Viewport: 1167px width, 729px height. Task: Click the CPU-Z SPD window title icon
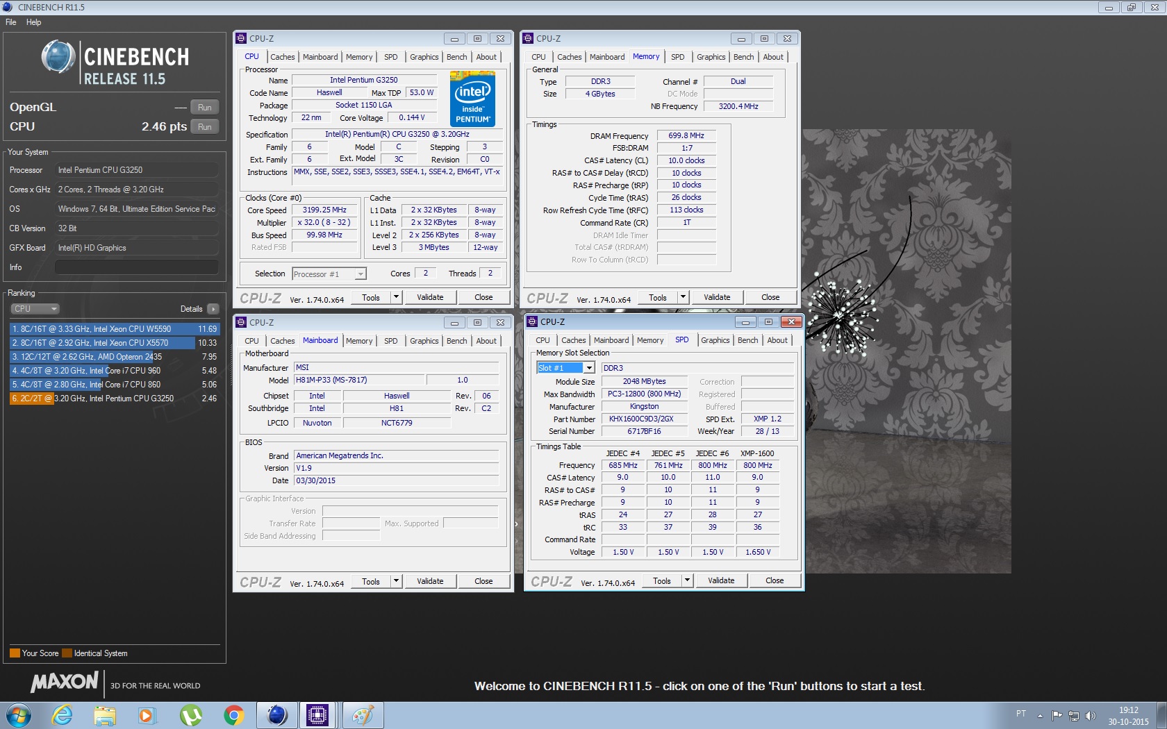click(x=532, y=321)
